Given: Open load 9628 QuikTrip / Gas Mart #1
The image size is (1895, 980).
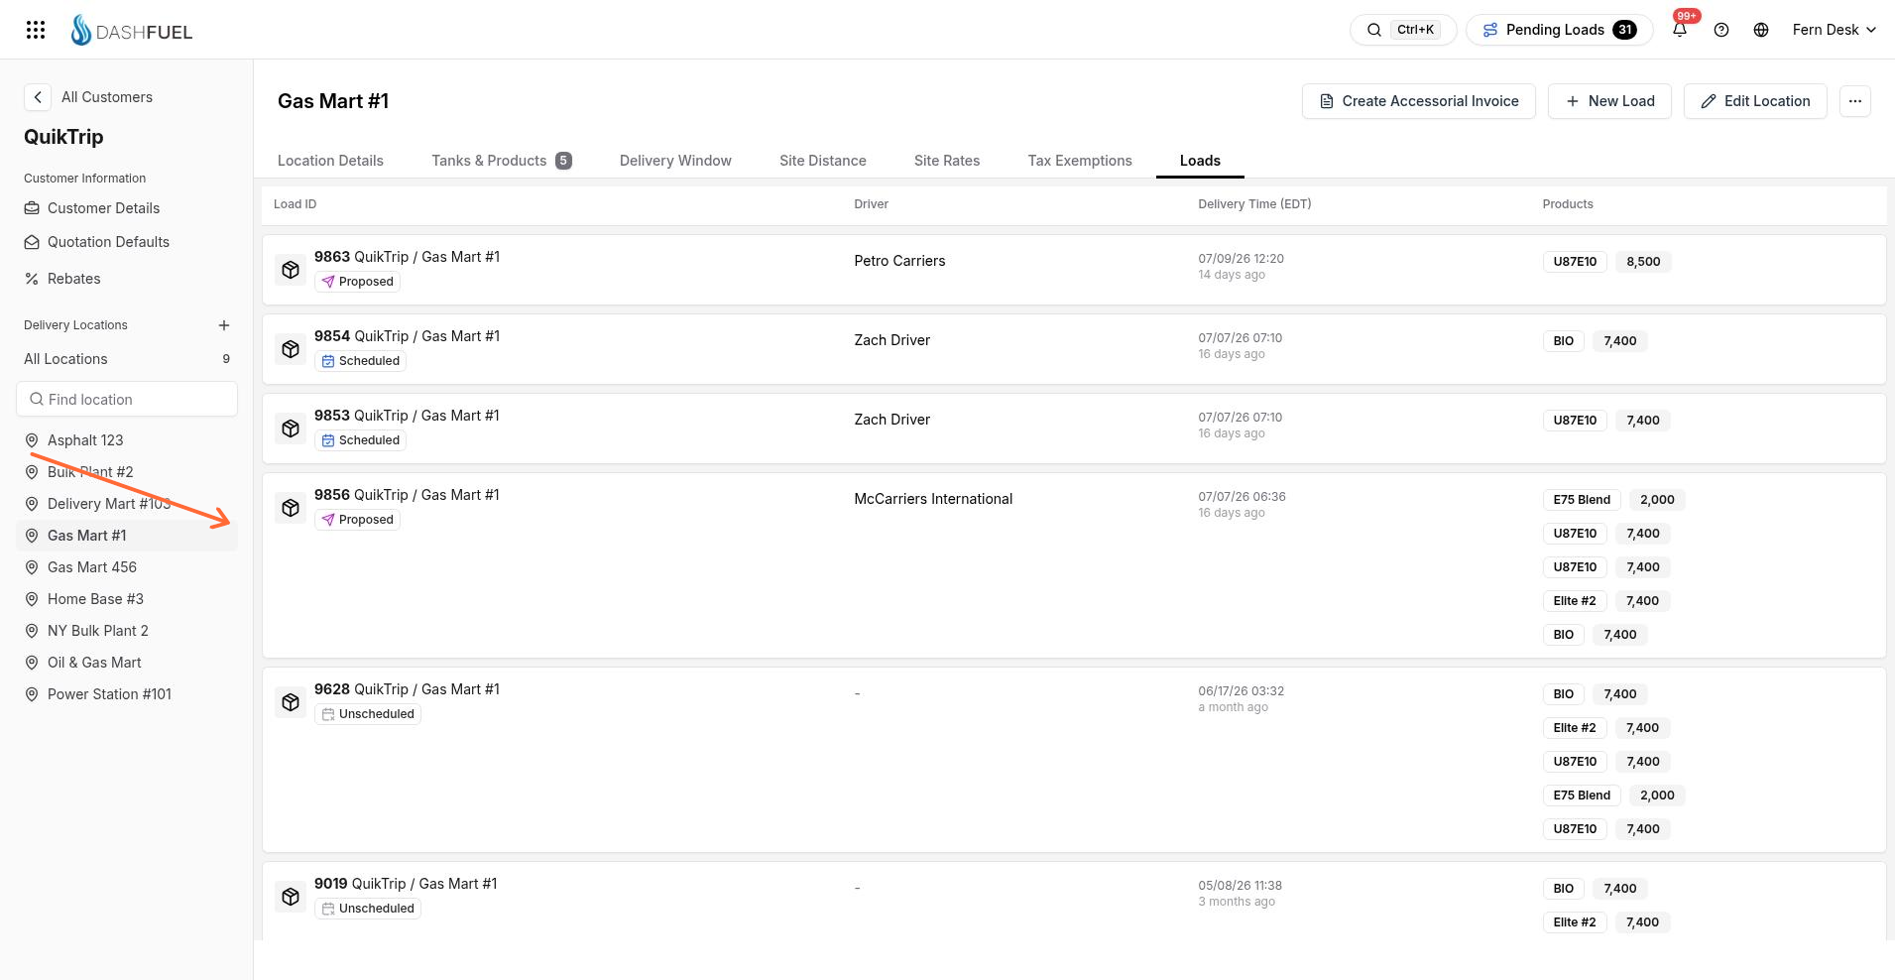Looking at the screenshot, I should click(x=407, y=689).
